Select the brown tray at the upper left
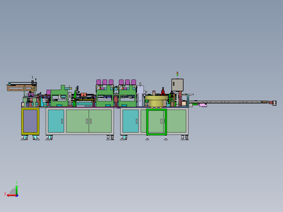The width and height of the screenshot is (283, 212). coord(21,88)
